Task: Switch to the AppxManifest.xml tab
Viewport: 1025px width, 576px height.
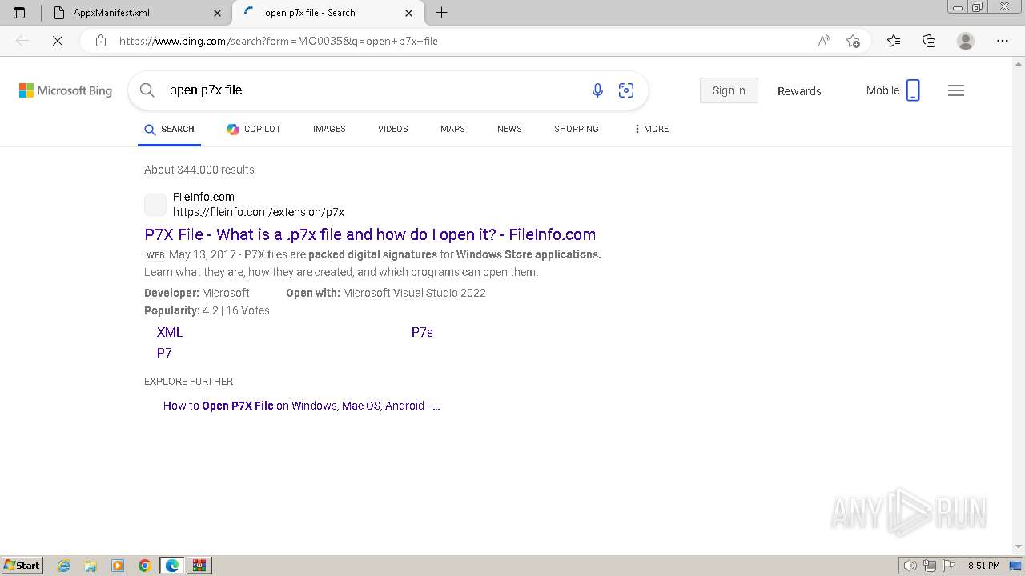Action: coord(135,13)
